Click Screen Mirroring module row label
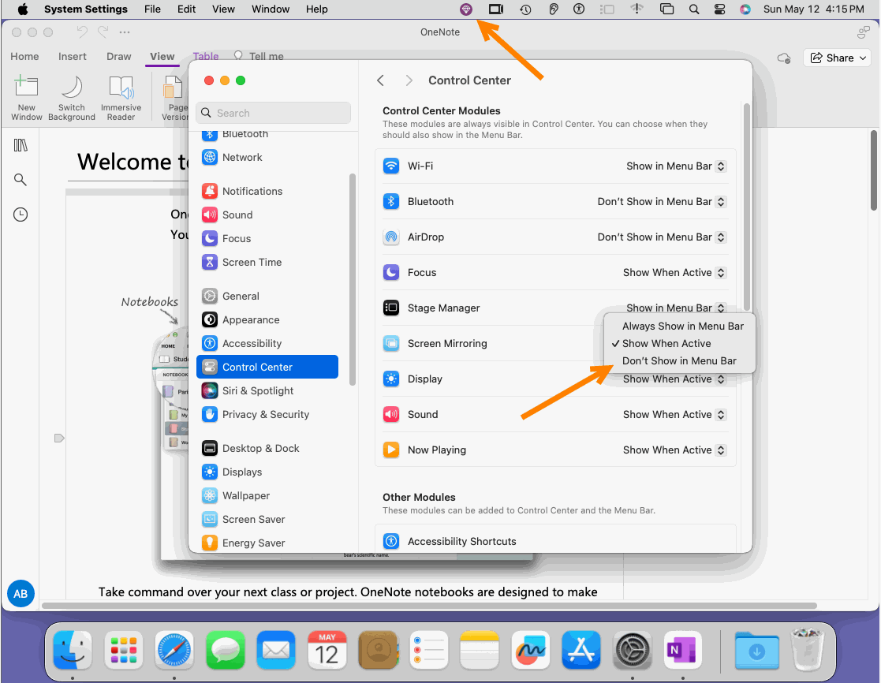The image size is (881, 683). click(x=447, y=343)
